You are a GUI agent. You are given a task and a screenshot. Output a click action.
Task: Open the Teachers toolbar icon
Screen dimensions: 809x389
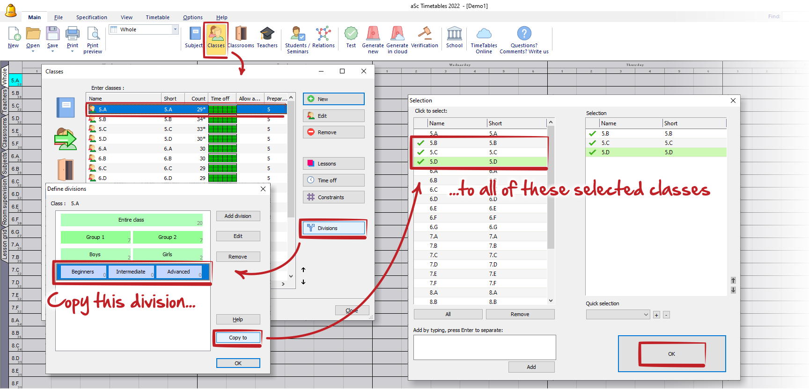(267, 37)
